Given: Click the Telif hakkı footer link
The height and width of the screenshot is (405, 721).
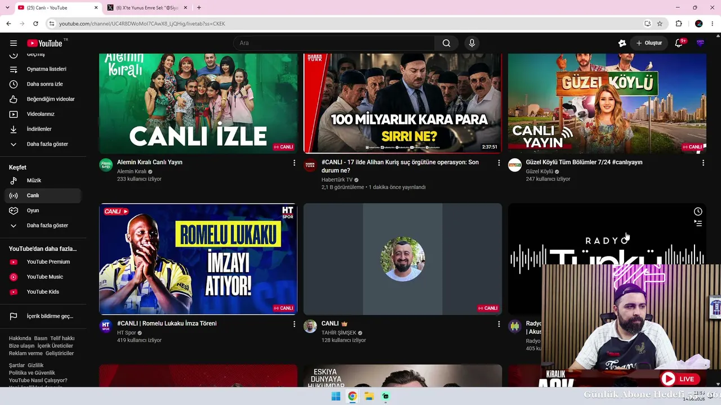Looking at the screenshot, I should (63, 339).
